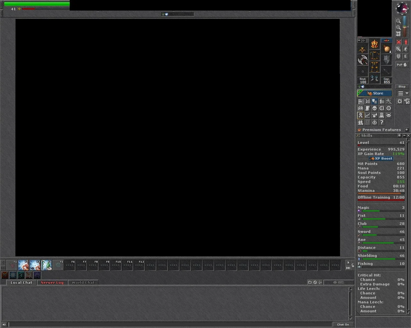Open the spellbook wand button
Viewport: 411px width, 328px height.
coord(389,101)
